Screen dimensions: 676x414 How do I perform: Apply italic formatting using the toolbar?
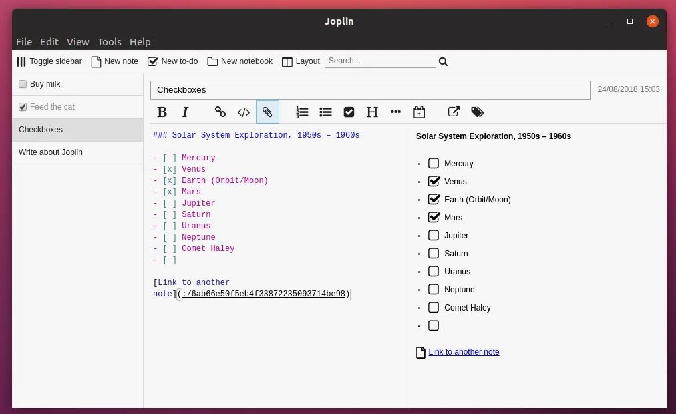pos(186,112)
